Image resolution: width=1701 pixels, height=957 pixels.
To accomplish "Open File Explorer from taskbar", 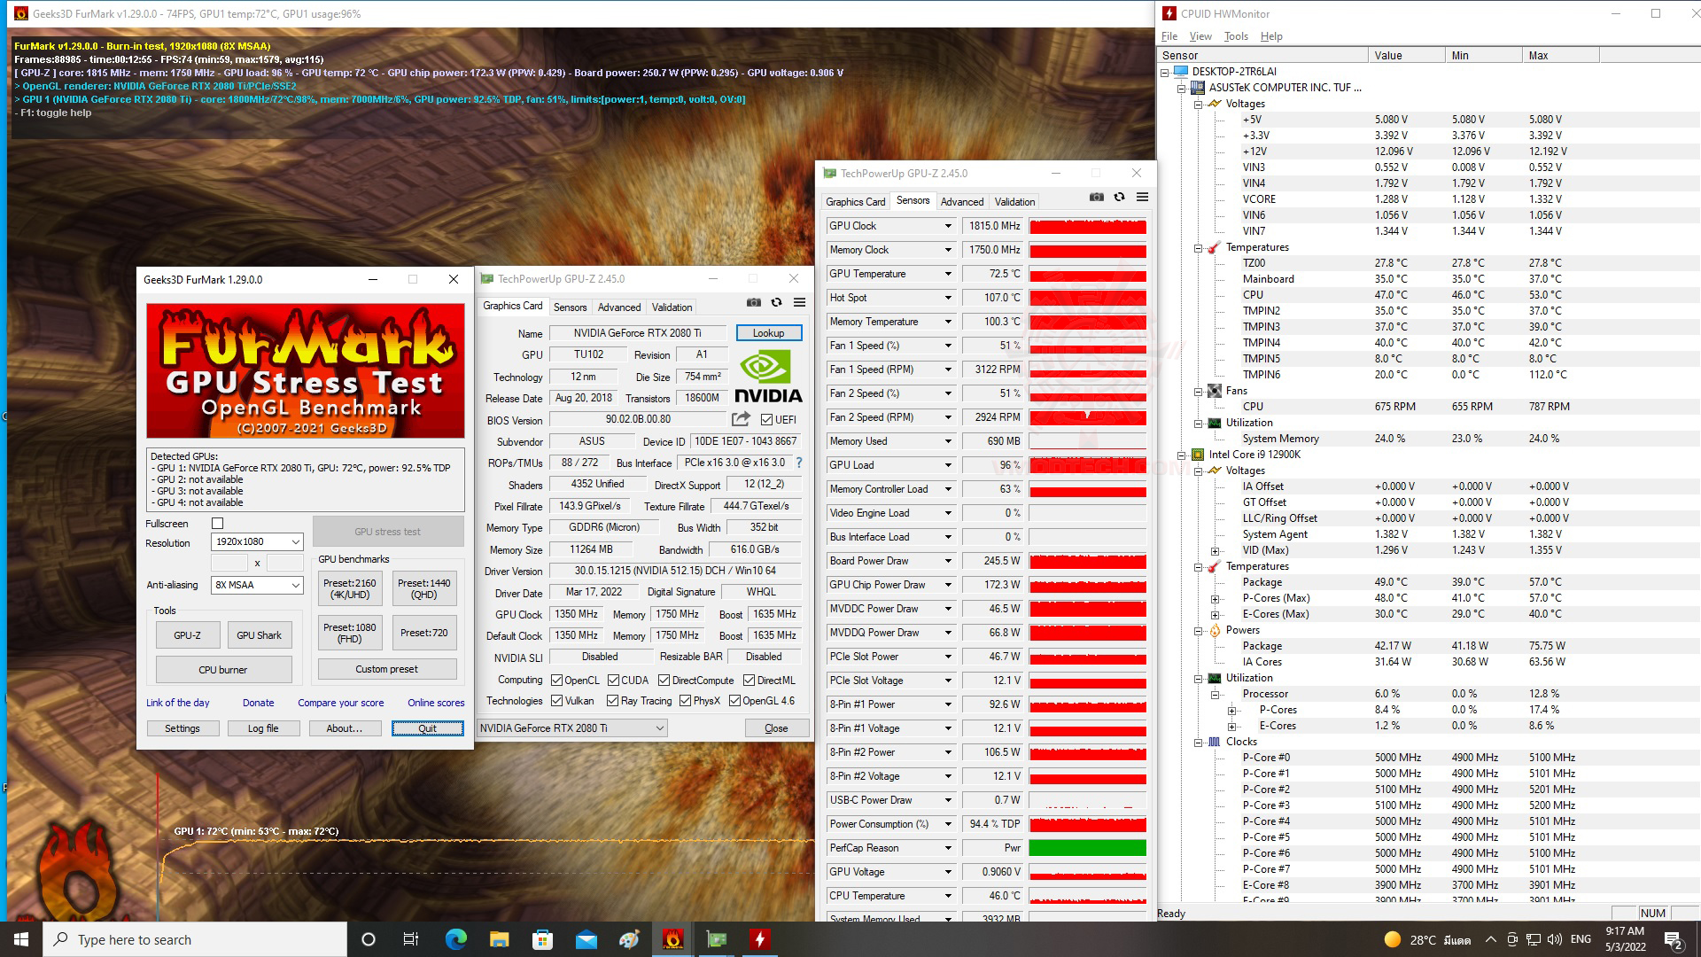I will (499, 939).
